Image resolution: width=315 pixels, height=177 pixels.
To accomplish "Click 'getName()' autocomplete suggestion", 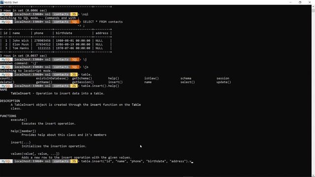I will (44, 82).
